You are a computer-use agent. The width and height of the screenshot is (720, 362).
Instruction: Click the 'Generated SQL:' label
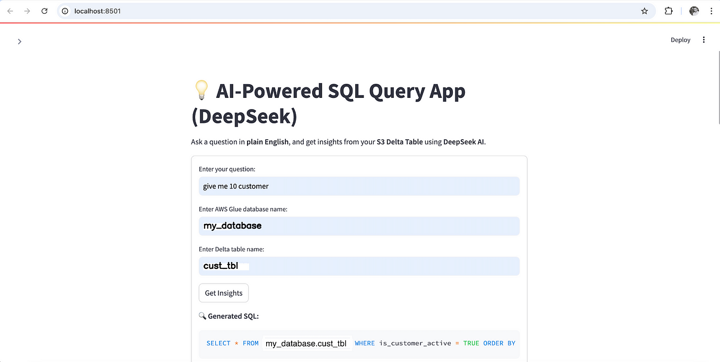[x=233, y=316]
